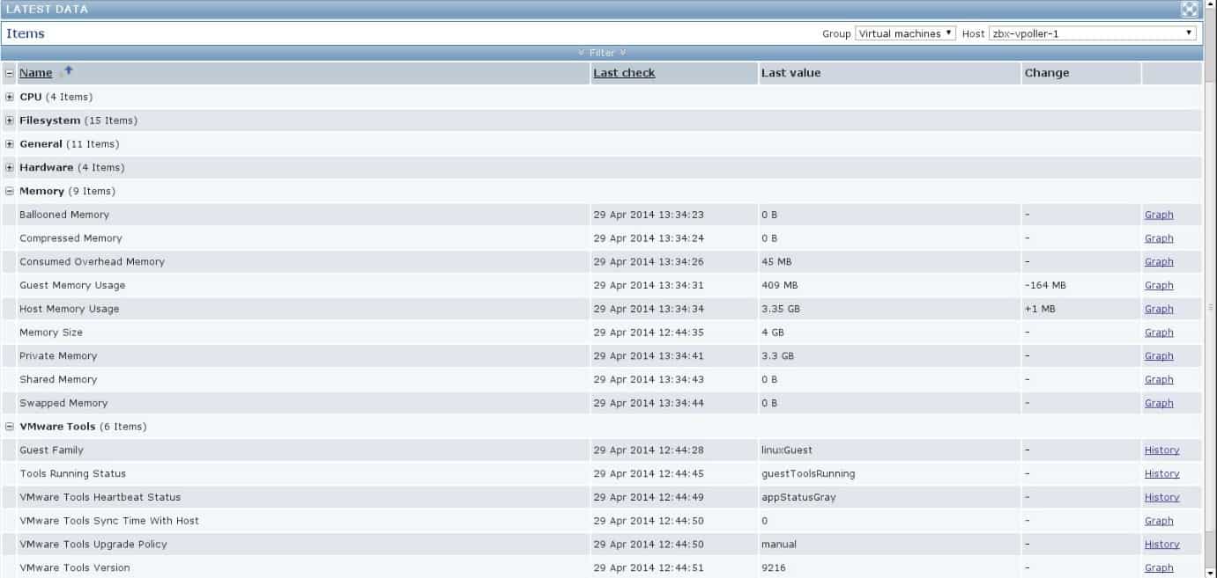Open Graph for Swapped Memory
This screenshot has height=578, width=1217.
[x=1159, y=403]
